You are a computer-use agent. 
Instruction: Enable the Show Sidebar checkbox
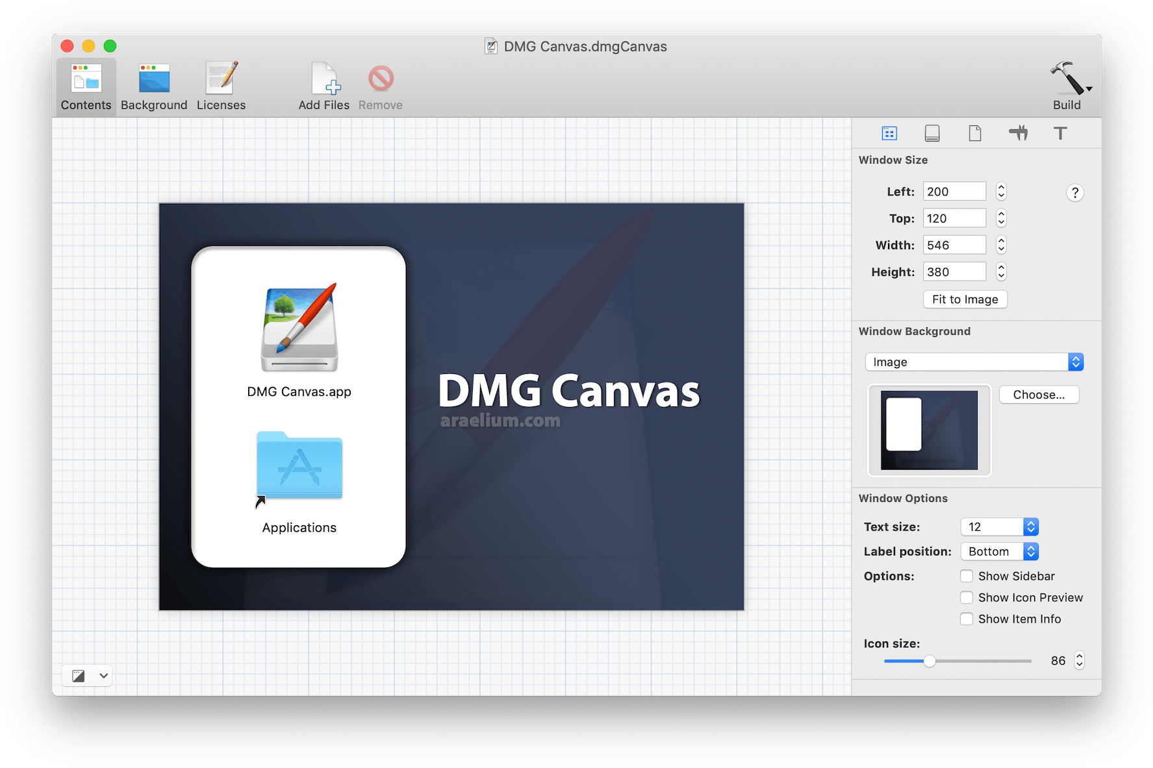967,576
